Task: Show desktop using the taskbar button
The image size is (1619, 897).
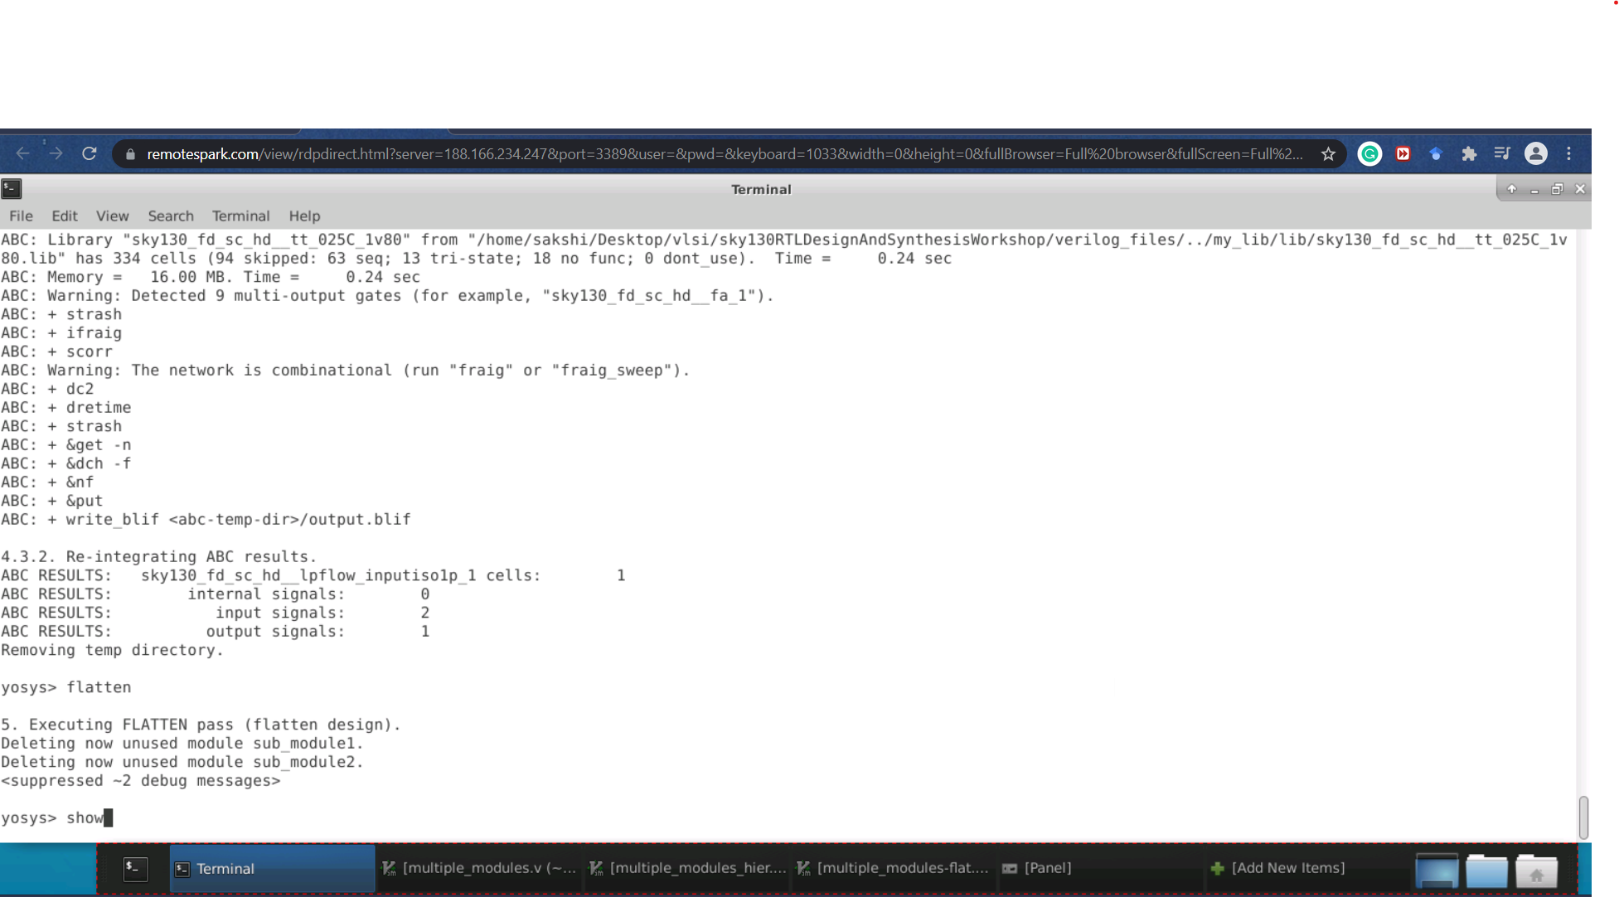Action: (1437, 870)
